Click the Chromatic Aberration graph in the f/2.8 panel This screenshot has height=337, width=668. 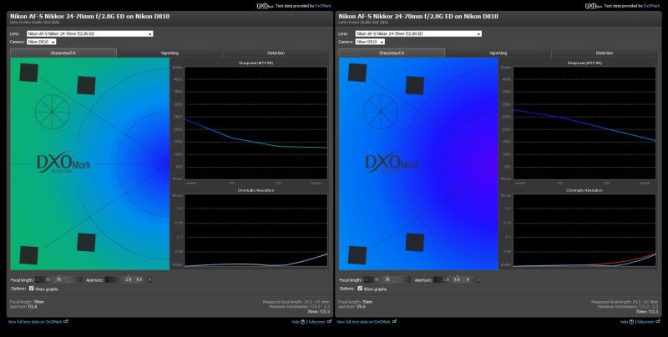click(x=256, y=230)
